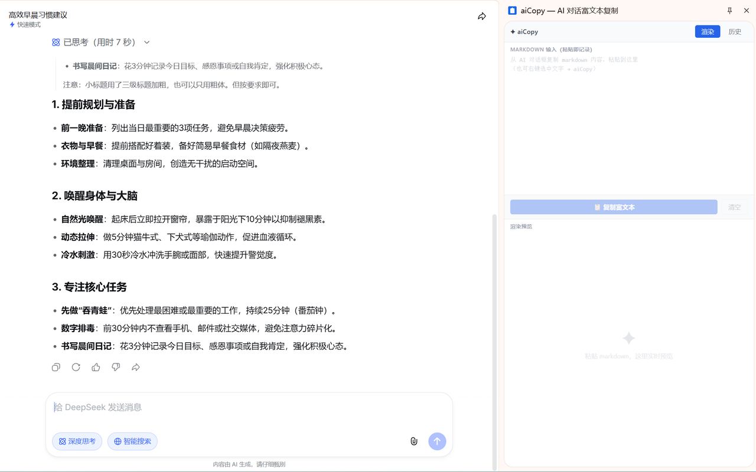Regenerate the DeepSeek response

tap(76, 367)
